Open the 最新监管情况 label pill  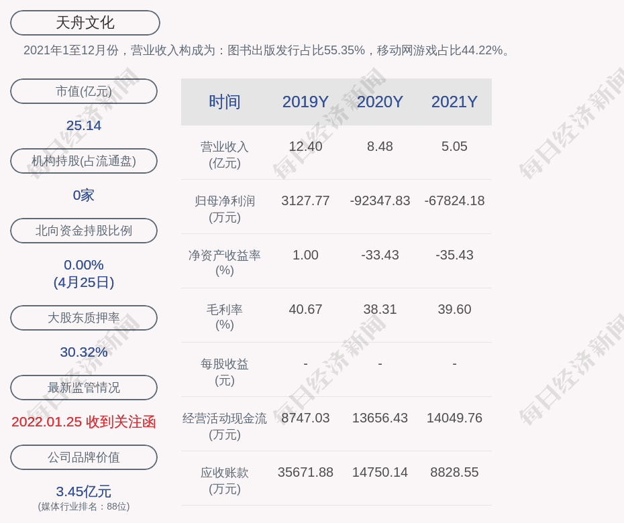point(84,388)
